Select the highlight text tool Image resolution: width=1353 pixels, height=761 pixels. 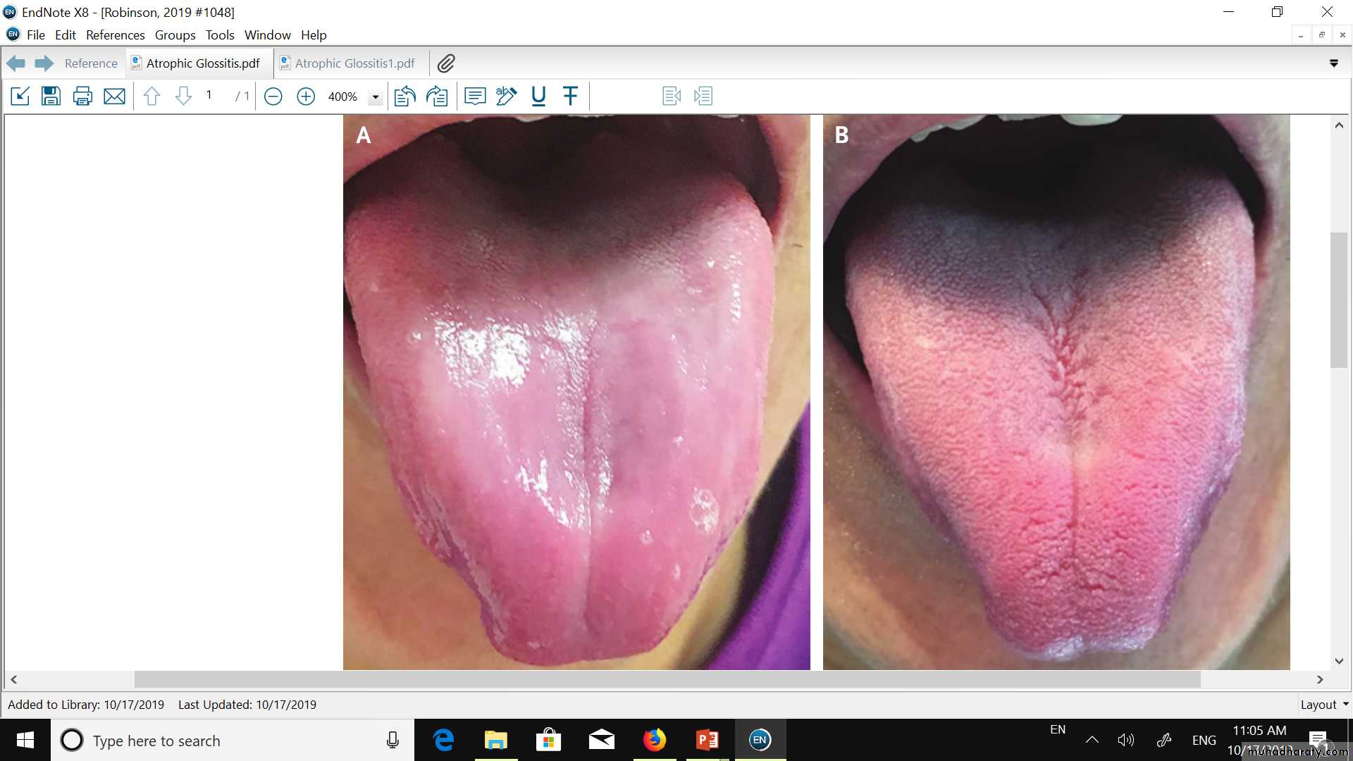pyautogui.click(x=506, y=97)
